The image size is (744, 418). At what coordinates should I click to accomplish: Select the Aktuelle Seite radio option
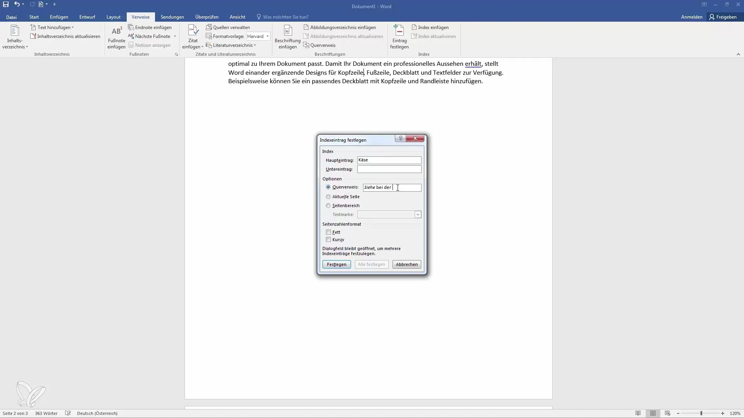(328, 197)
